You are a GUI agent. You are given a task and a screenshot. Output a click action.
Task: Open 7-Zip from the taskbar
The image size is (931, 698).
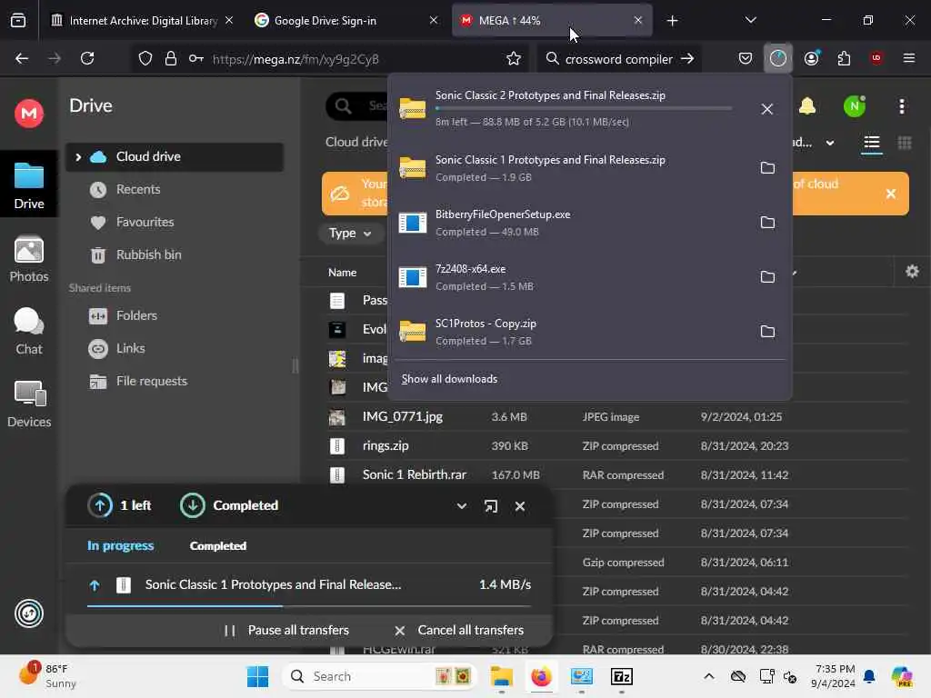[x=621, y=676]
